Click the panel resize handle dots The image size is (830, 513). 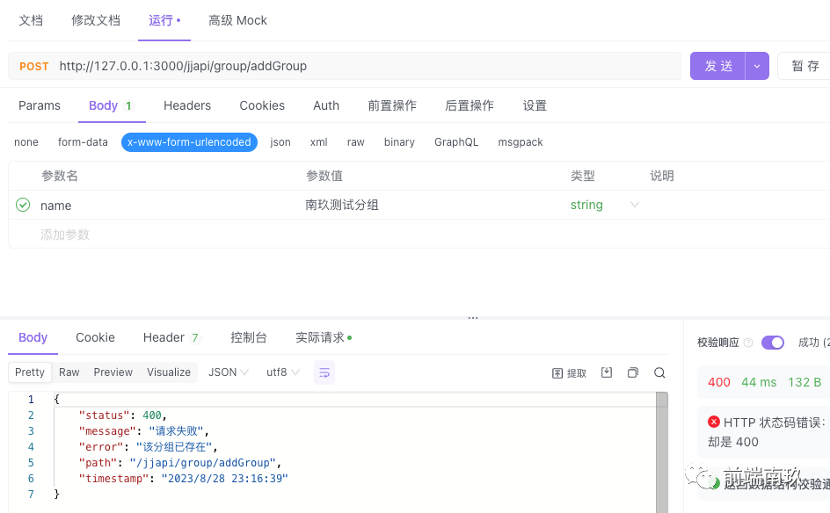473,318
